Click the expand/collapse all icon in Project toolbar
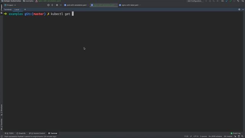The image size is (245, 138). [52, 5]
